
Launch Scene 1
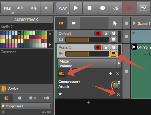click(134, 23)
